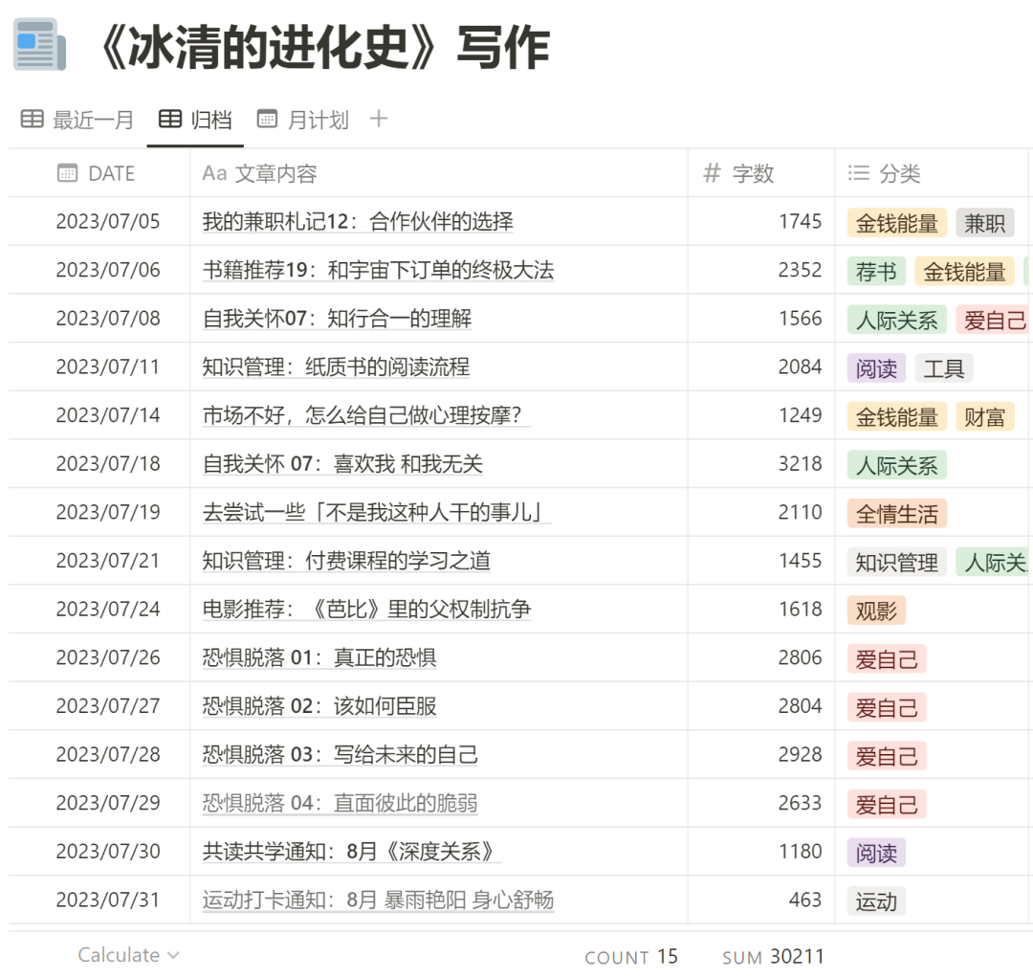The image size is (1033, 978).
Task: Click the 财富 tag in 2023/07/14 row
Action: point(984,417)
